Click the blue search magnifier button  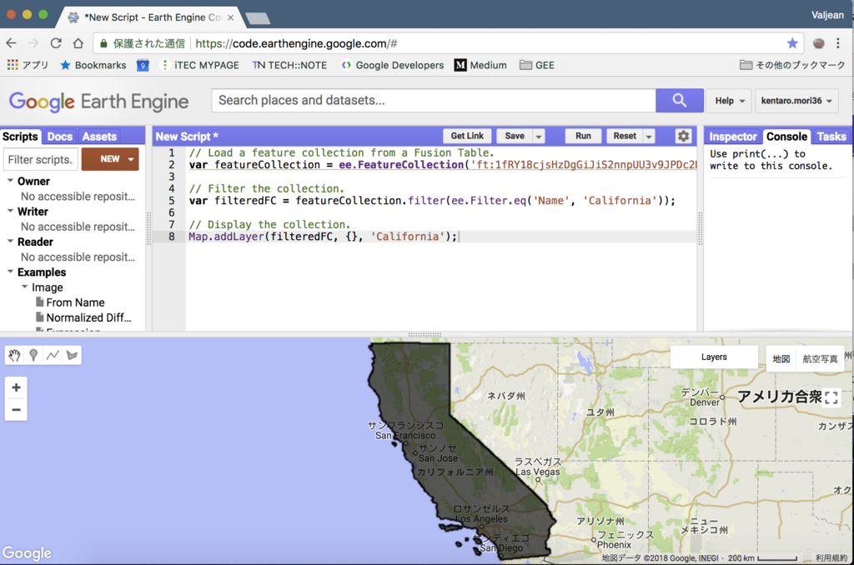tap(679, 101)
